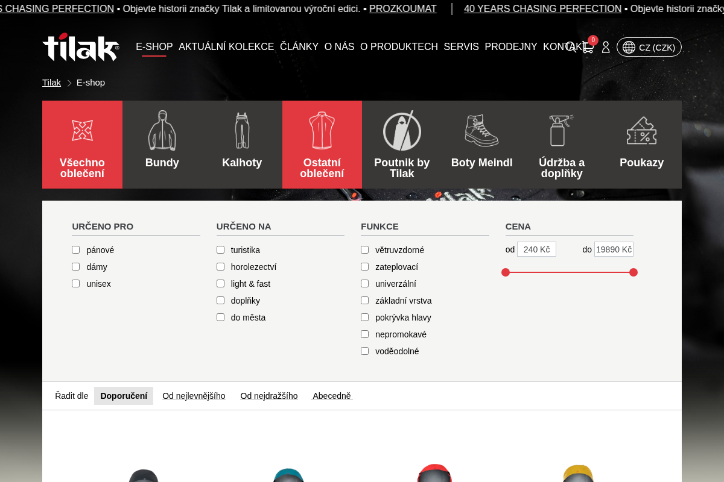This screenshot has height=482, width=724.
Task: Sort products by Od nejlevnějšího
Action: (194, 396)
